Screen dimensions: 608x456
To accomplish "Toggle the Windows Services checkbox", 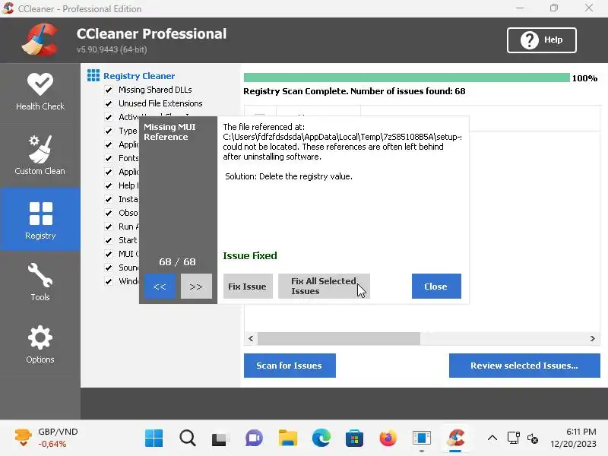I will click(109, 281).
